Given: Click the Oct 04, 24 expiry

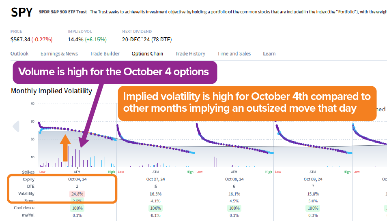Looking at the screenshot, I should click(x=77, y=179).
